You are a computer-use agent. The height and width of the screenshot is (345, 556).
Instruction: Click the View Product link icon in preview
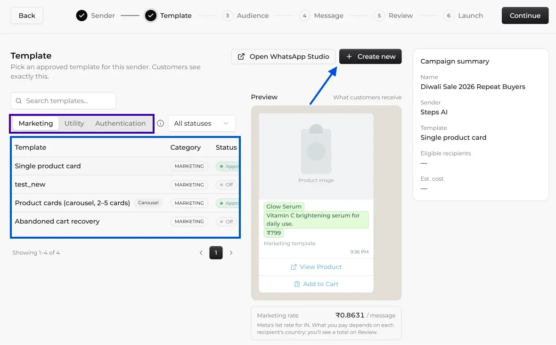tap(294, 267)
